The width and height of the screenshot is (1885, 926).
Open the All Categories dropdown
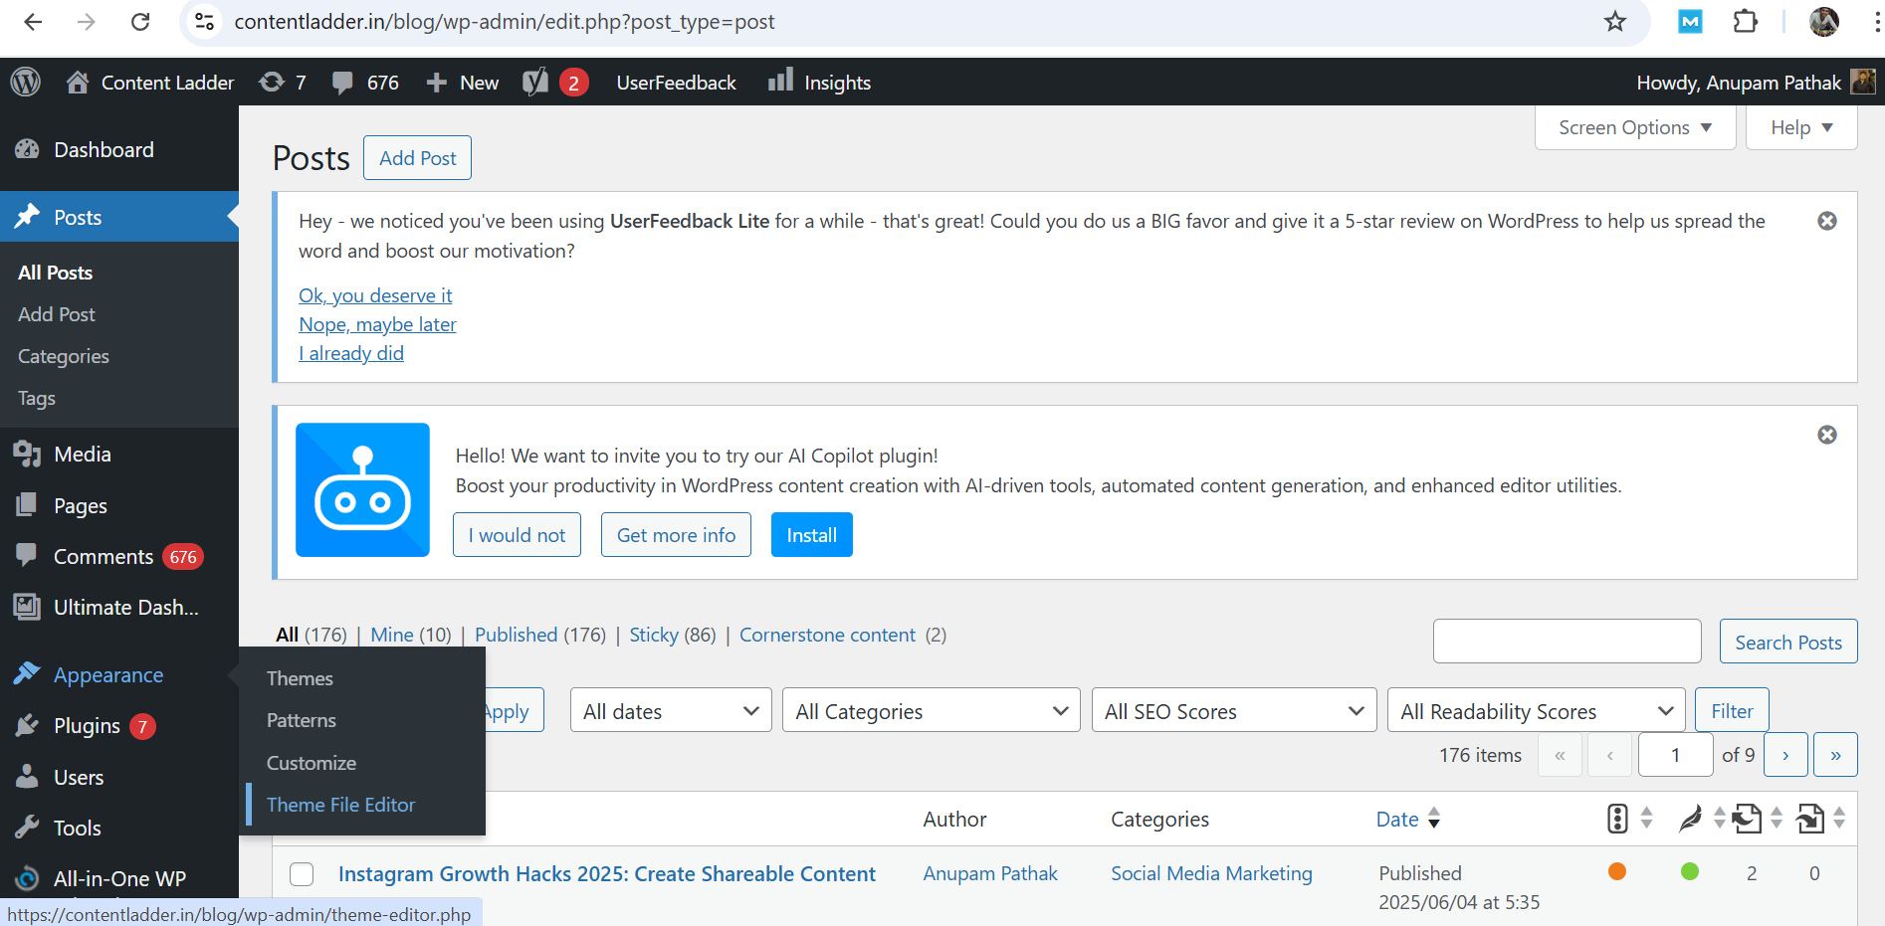(x=932, y=711)
